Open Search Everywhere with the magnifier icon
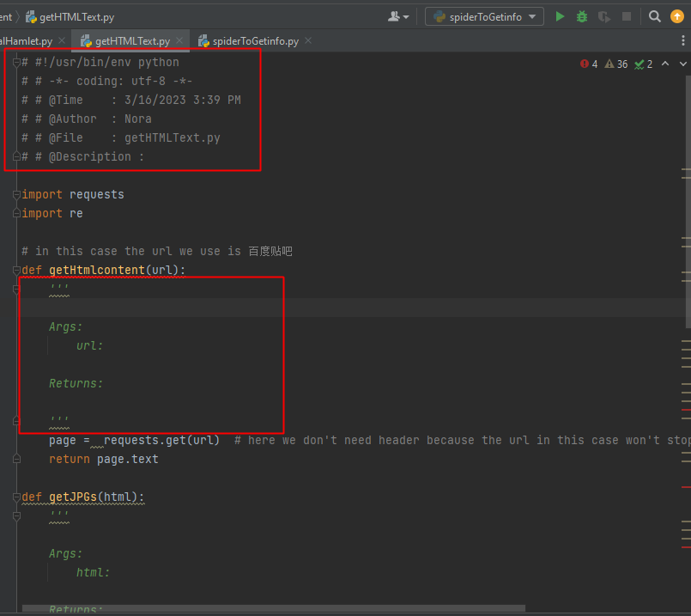Image resolution: width=691 pixels, height=616 pixels. point(654,16)
